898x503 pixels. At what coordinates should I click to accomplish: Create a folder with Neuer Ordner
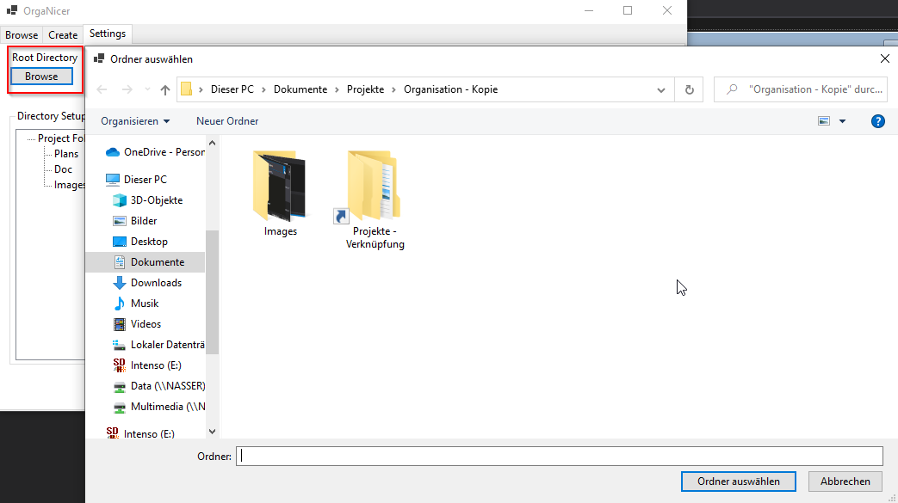coord(227,121)
